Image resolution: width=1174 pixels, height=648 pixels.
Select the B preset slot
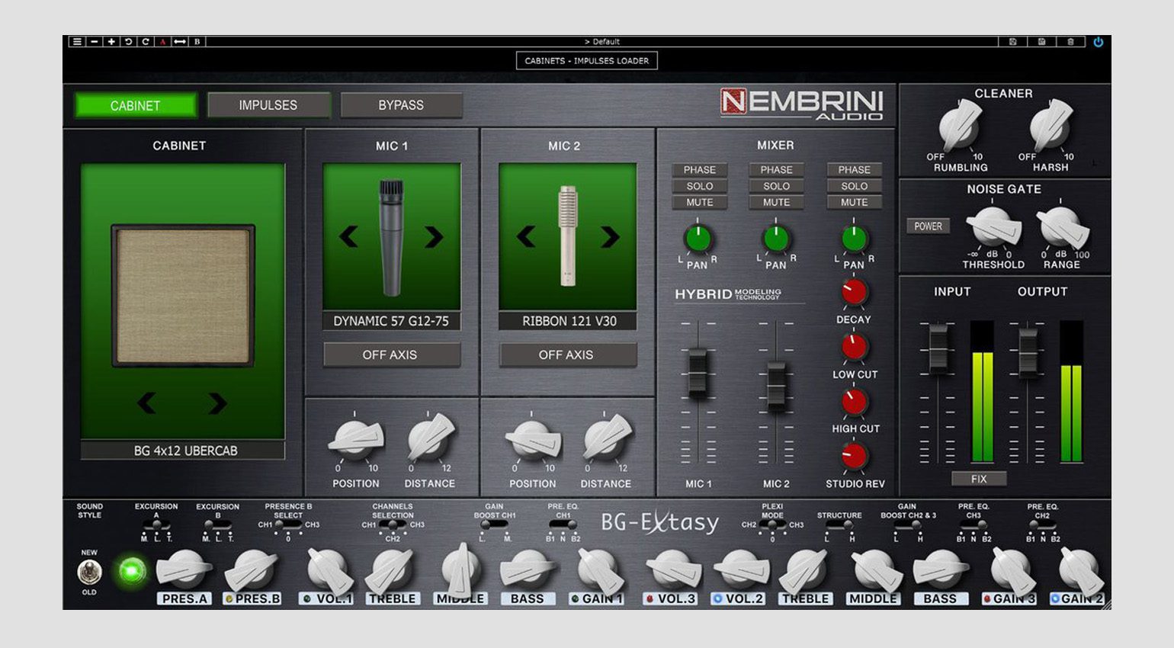click(197, 42)
